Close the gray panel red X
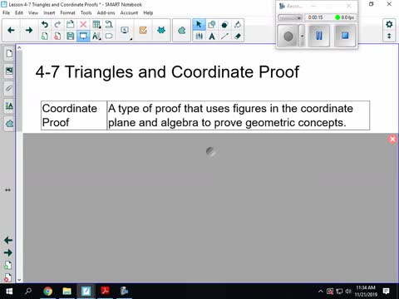Viewport: 399px width, 299px height. pos(392,139)
